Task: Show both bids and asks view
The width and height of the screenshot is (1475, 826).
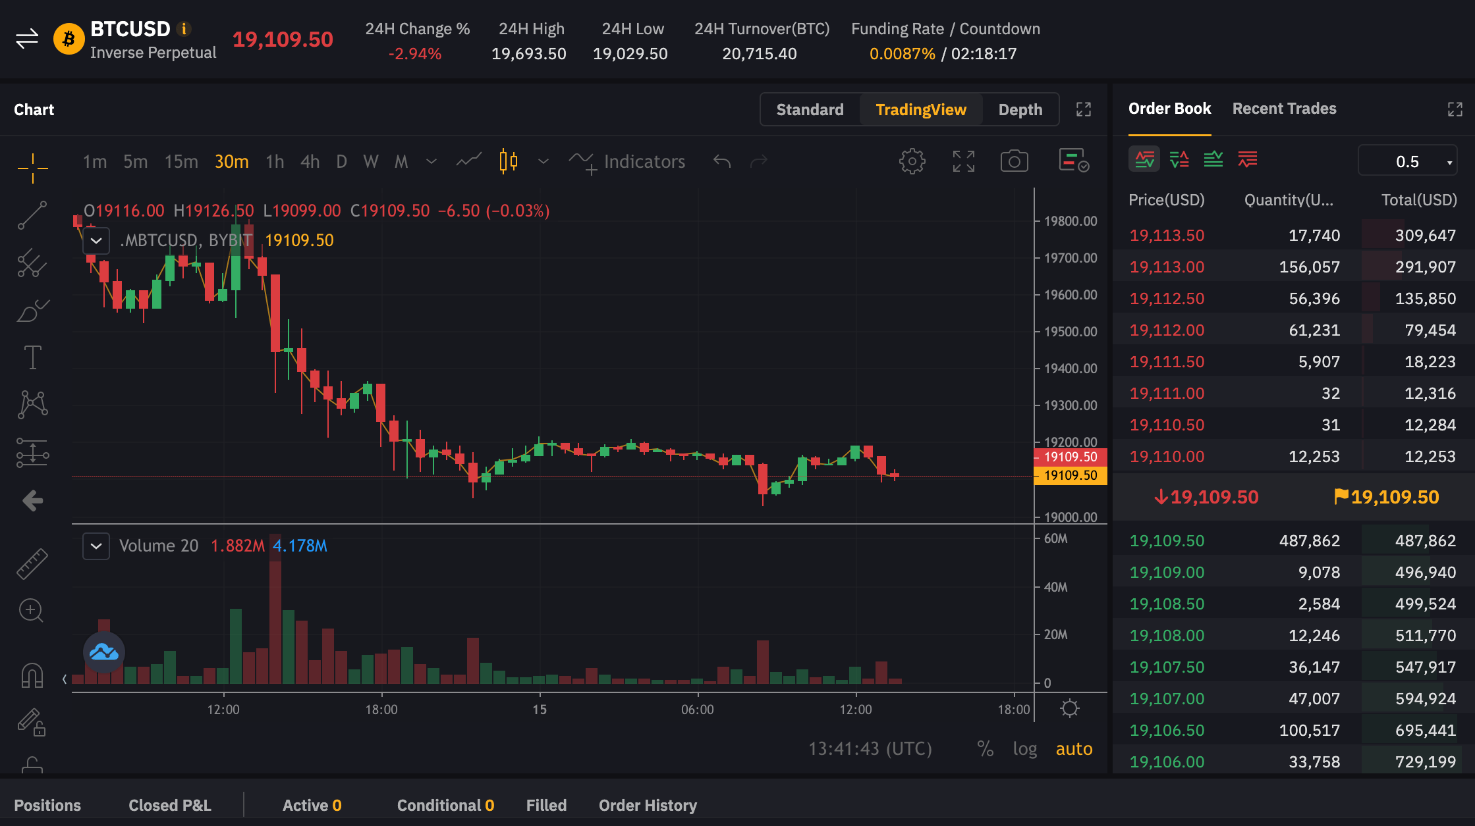Action: [1145, 159]
